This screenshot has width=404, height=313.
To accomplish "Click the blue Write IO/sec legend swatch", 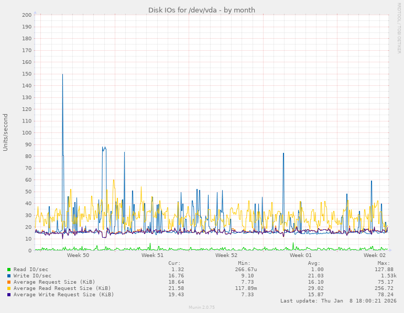I will (x=9, y=276).
